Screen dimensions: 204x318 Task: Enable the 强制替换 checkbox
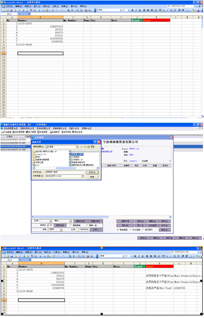(71, 225)
